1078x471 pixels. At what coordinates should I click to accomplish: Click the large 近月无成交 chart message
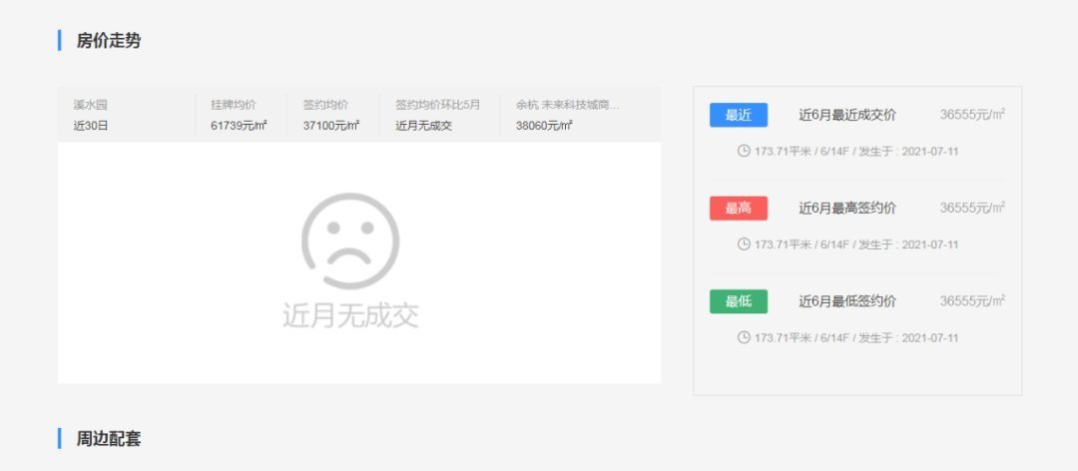350,315
